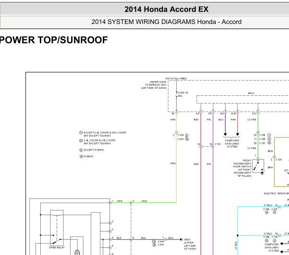Image resolution: width=289 pixels, height=255 pixels.
Task: Click the "POWER TOP/SUNROOF" section title
Action: (54, 40)
